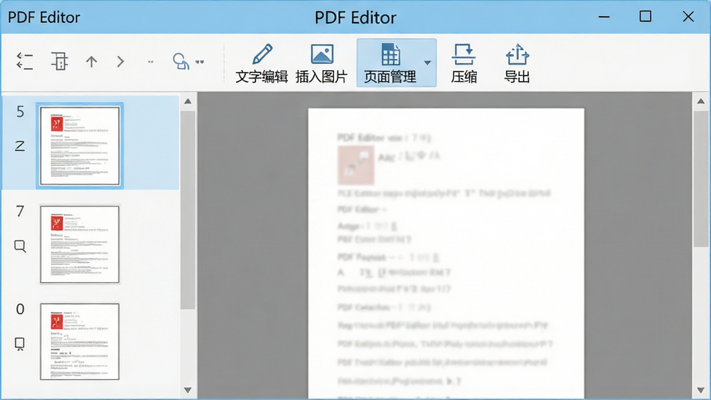Click document view scroll down arrow
The height and width of the screenshot is (400, 711).
(701, 390)
